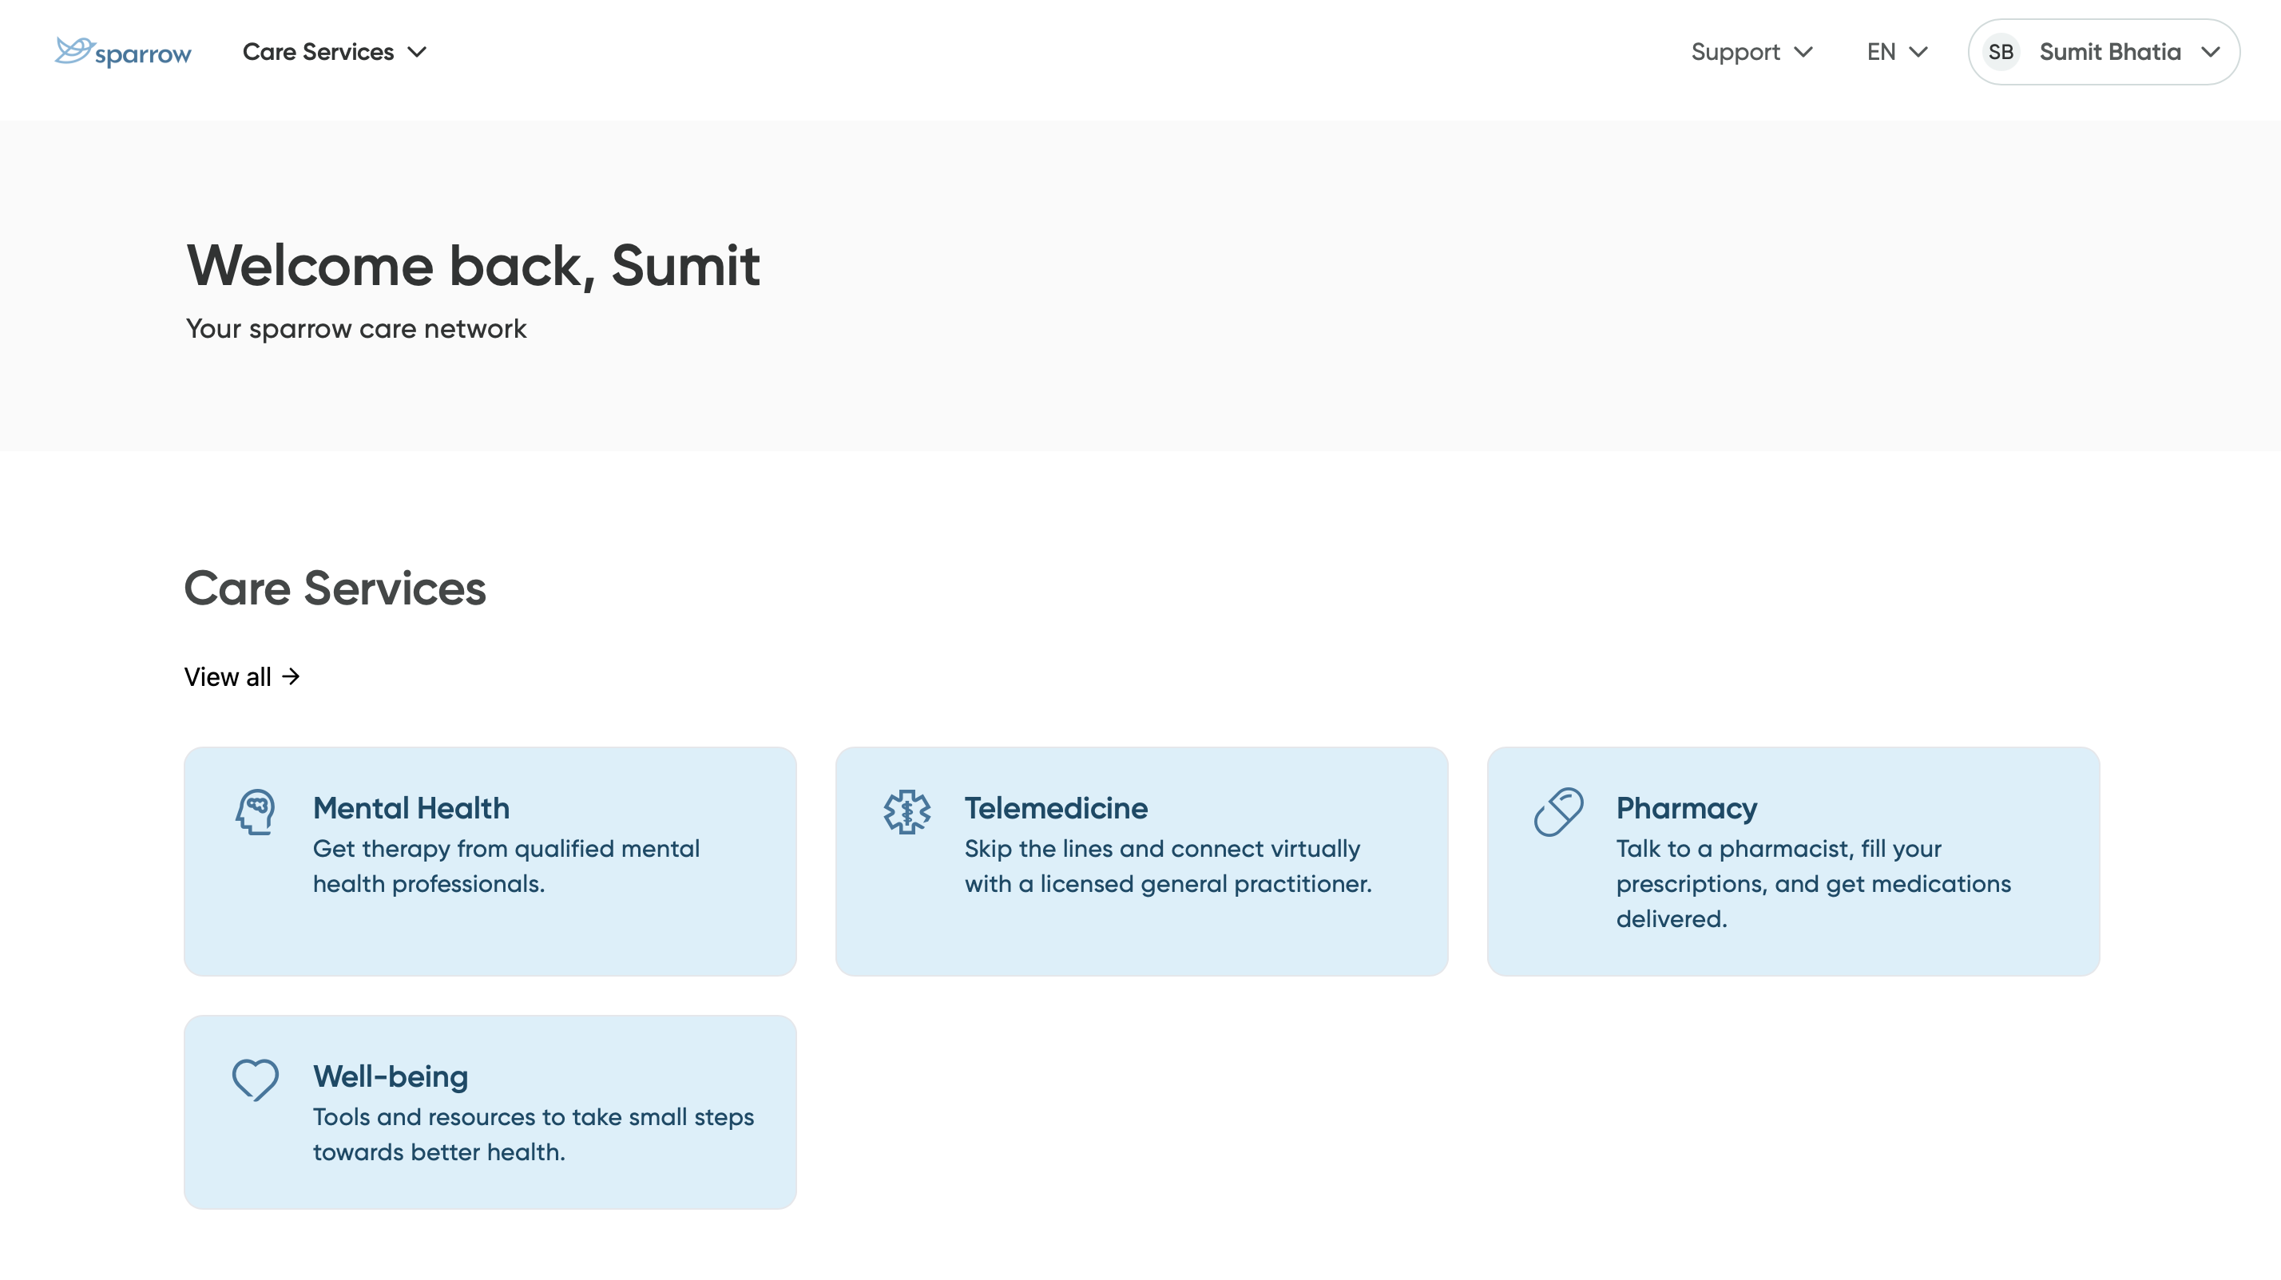Select the Mental Health service card
2281x1280 pixels.
[x=490, y=862]
